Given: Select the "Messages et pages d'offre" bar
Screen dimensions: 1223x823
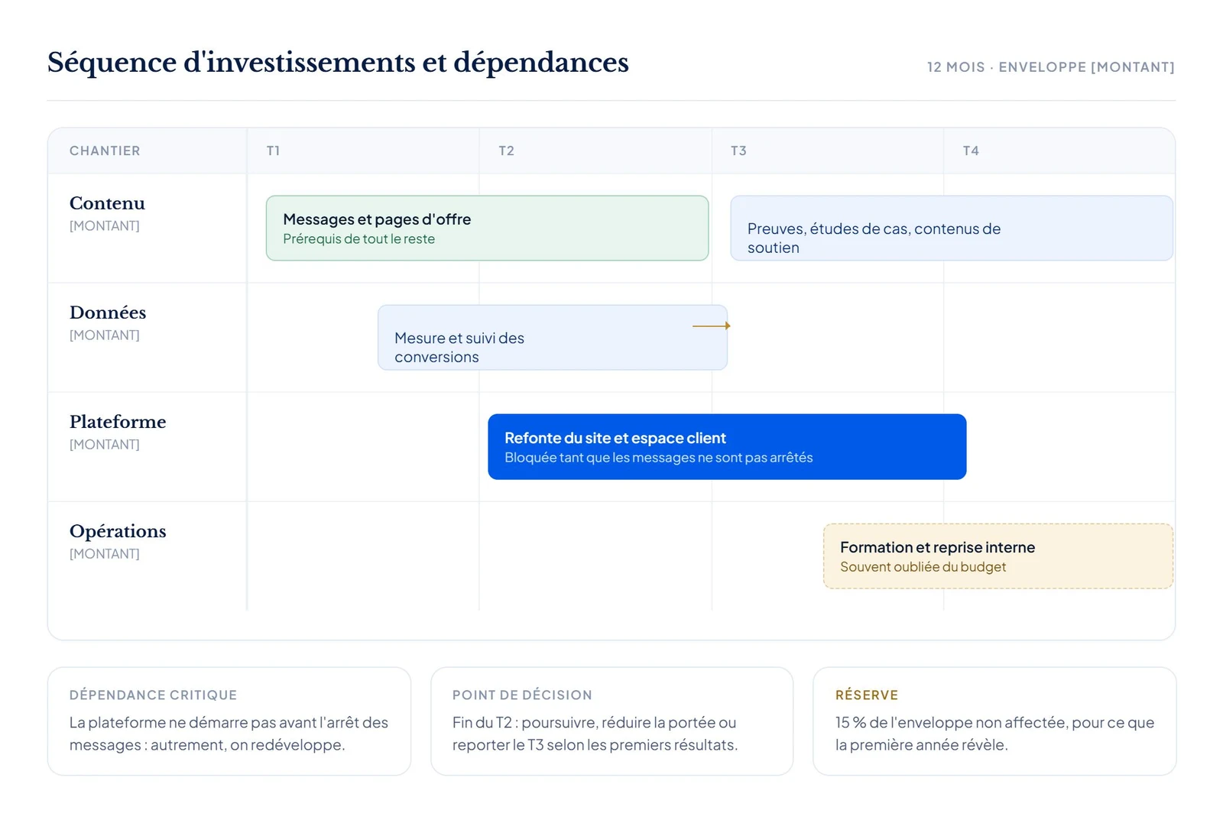Looking at the screenshot, I should click(x=487, y=228).
